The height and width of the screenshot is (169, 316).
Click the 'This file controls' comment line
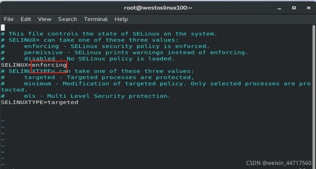(x=112, y=34)
